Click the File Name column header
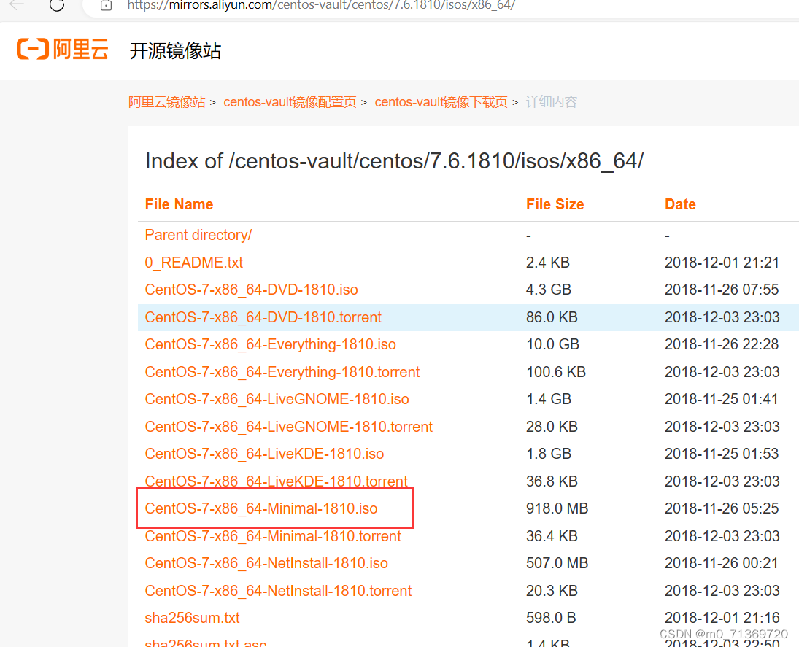 coord(179,204)
